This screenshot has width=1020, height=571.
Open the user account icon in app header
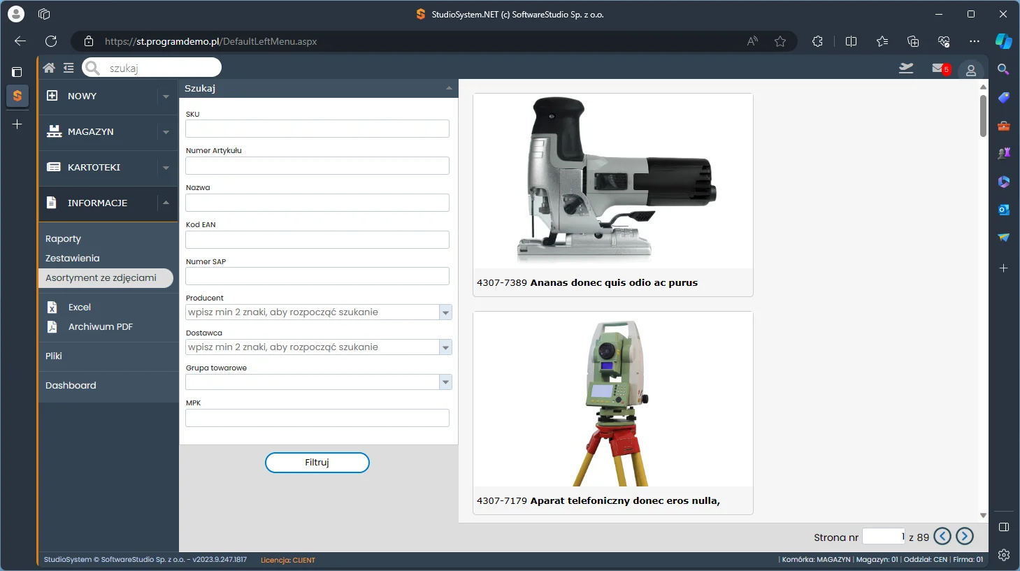971,70
